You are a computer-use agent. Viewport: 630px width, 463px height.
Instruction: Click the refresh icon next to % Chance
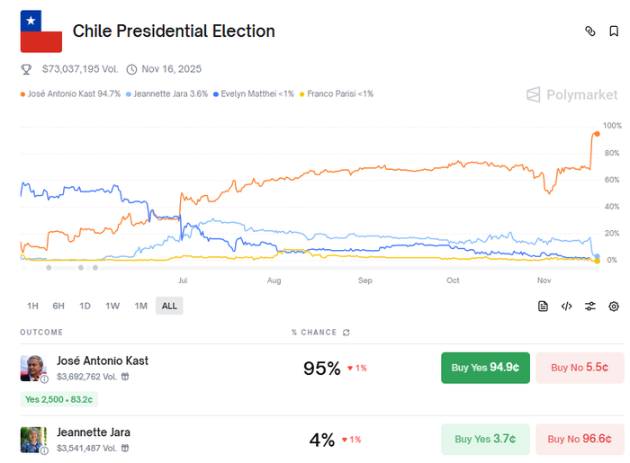click(346, 333)
